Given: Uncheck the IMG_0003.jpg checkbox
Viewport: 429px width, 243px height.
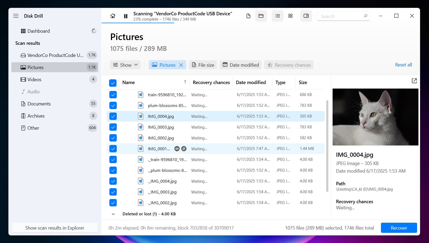Looking at the screenshot, I should tap(113, 127).
